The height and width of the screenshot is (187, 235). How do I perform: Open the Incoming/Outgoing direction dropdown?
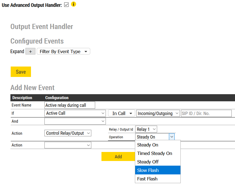point(158,113)
